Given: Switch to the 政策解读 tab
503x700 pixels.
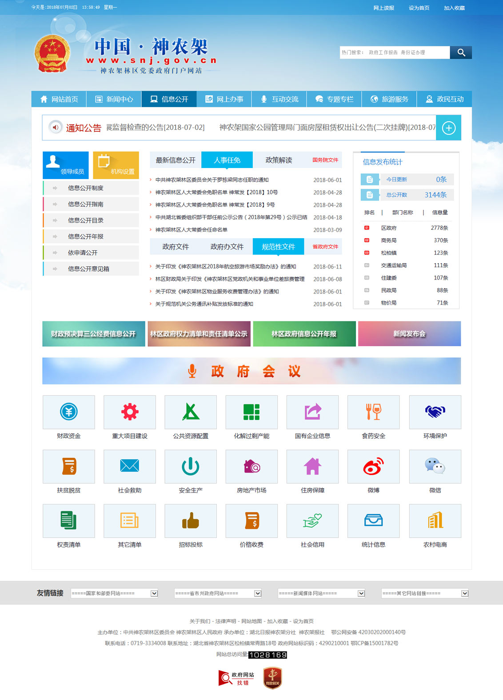Looking at the screenshot, I should [279, 160].
